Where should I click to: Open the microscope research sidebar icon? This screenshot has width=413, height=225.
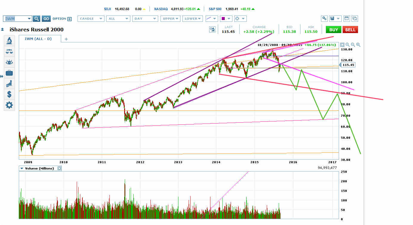click(9, 41)
